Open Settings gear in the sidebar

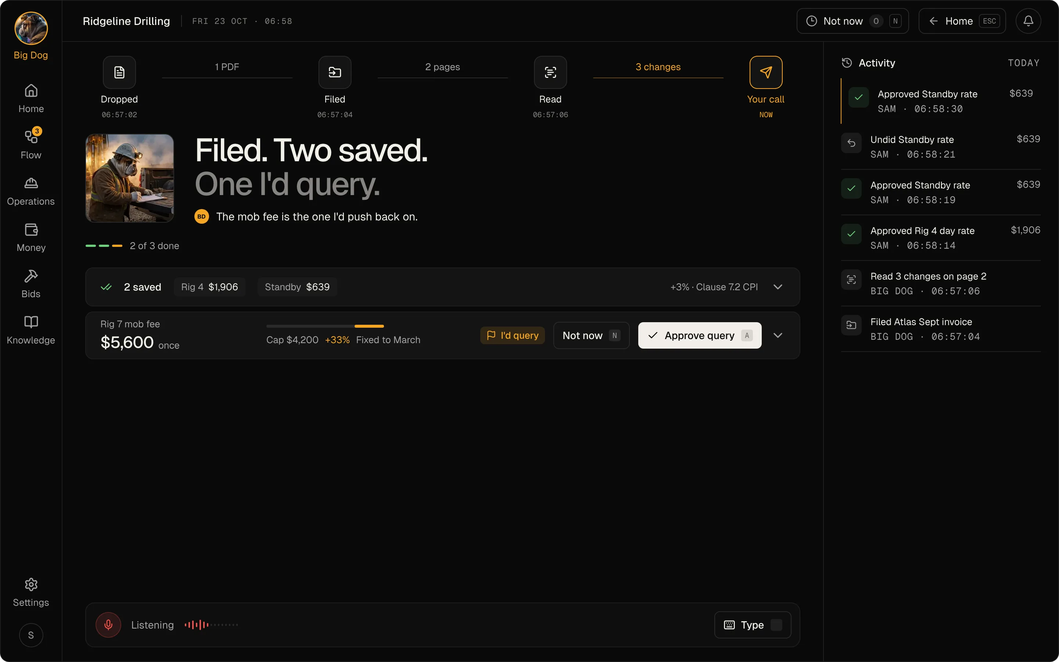30,593
